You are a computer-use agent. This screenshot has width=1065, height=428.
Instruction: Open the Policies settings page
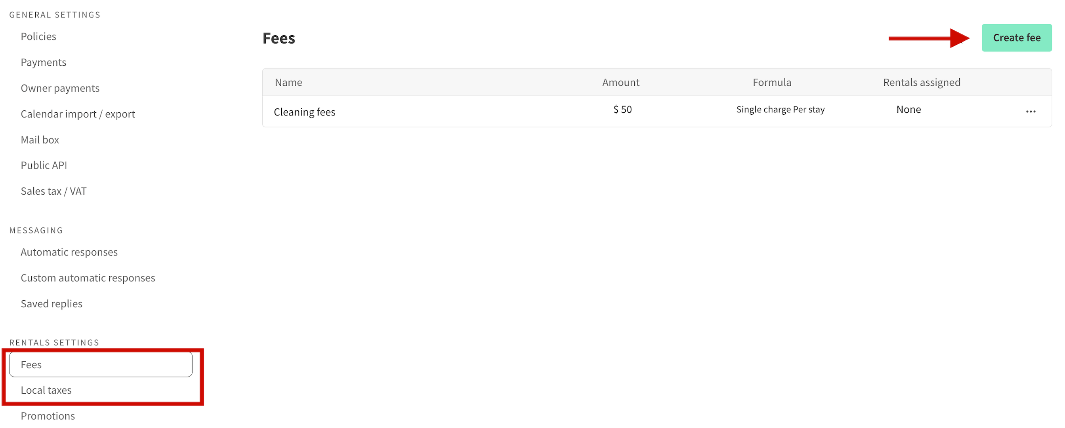pyautogui.click(x=38, y=36)
